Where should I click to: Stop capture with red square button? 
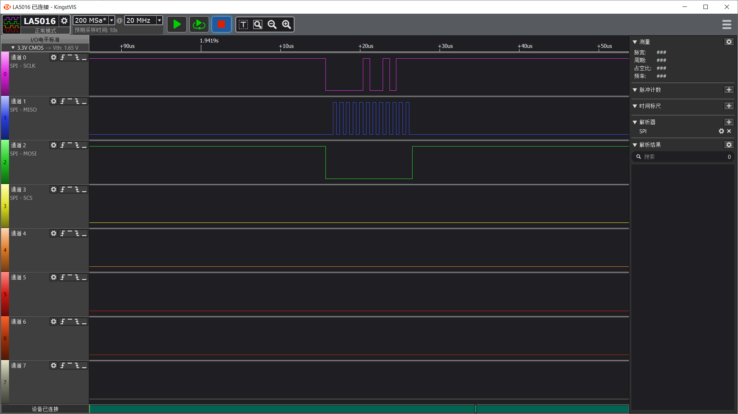221,24
